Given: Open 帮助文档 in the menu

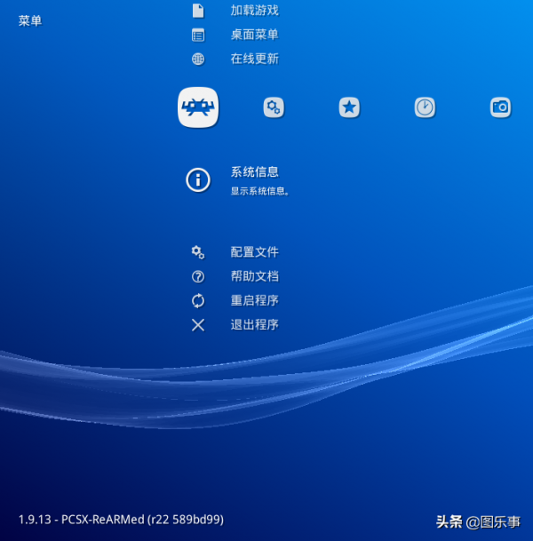Looking at the screenshot, I should pyautogui.click(x=255, y=276).
